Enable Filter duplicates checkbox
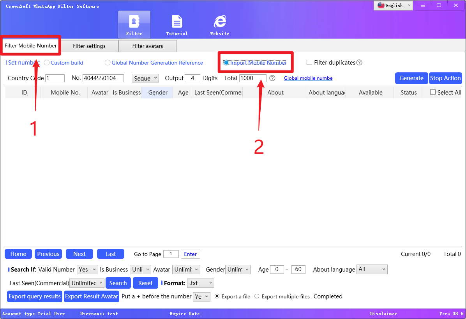 (309, 63)
